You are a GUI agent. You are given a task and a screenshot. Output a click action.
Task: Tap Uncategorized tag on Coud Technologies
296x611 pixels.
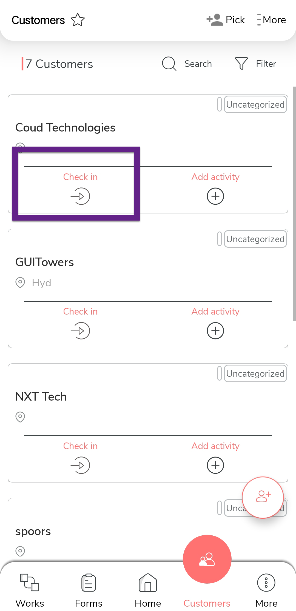pos(255,104)
